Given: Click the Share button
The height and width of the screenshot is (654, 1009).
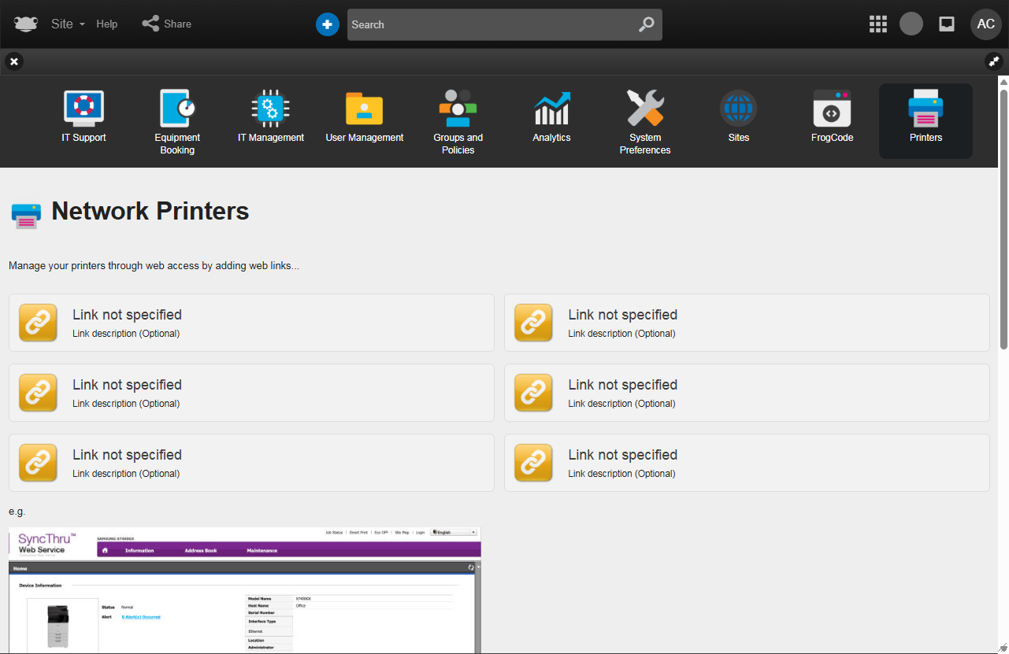Looking at the screenshot, I should click(167, 24).
